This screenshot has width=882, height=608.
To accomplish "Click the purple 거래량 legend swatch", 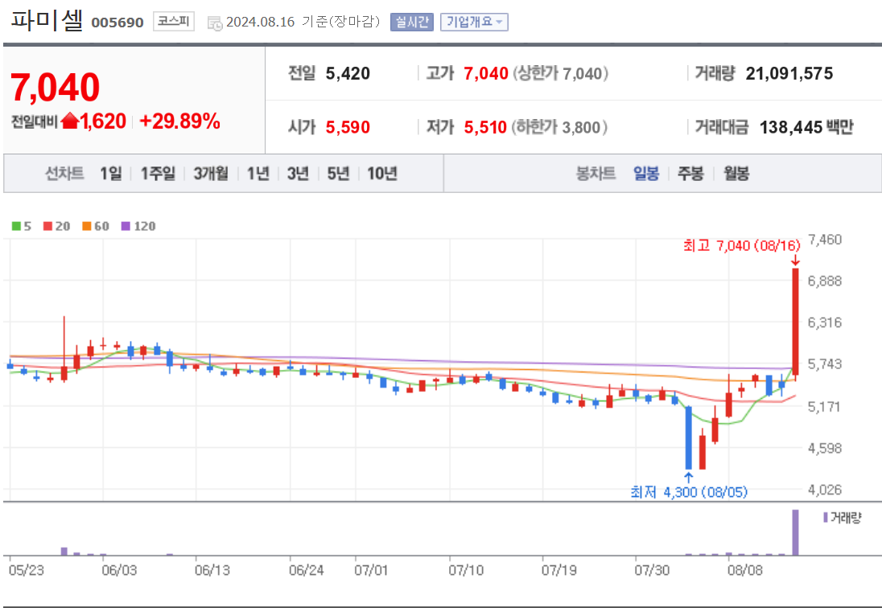I will tap(826, 518).
